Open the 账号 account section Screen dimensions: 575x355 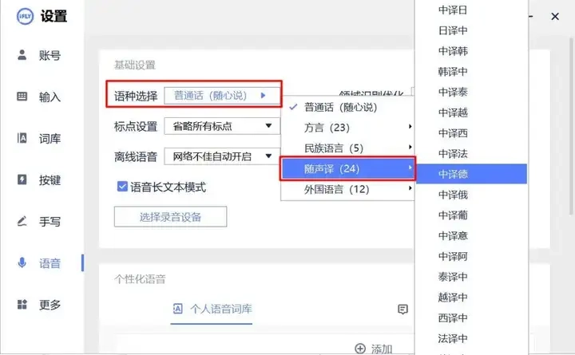pyautogui.click(x=40, y=56)
